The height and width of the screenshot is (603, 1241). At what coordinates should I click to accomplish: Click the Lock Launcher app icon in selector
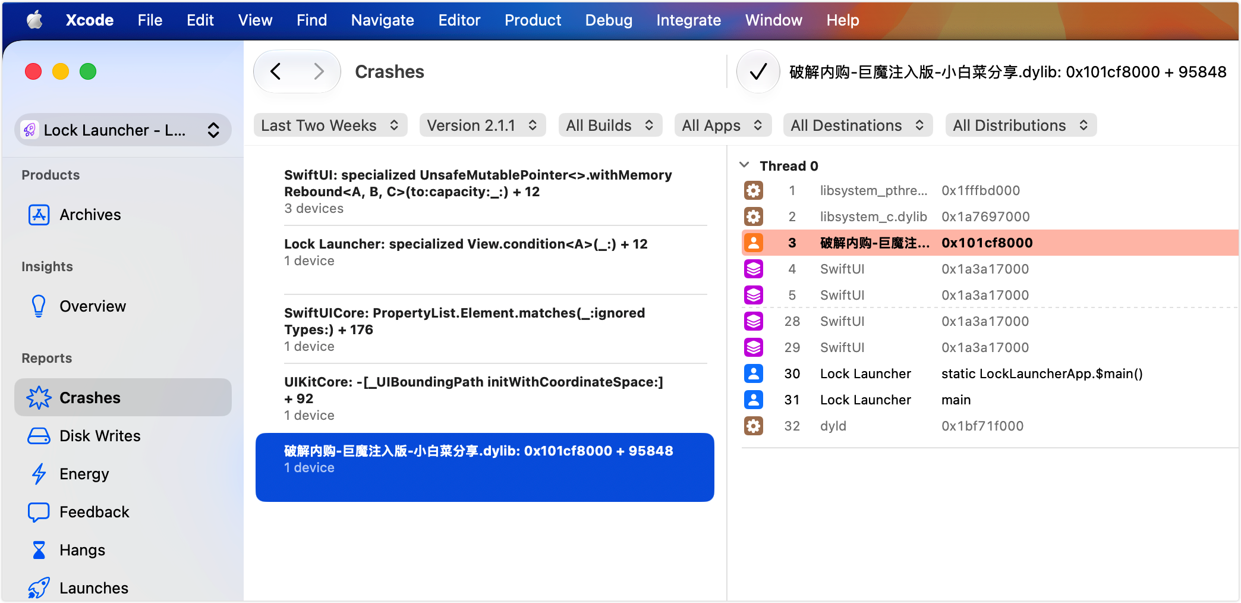click(x=30, y=130)
